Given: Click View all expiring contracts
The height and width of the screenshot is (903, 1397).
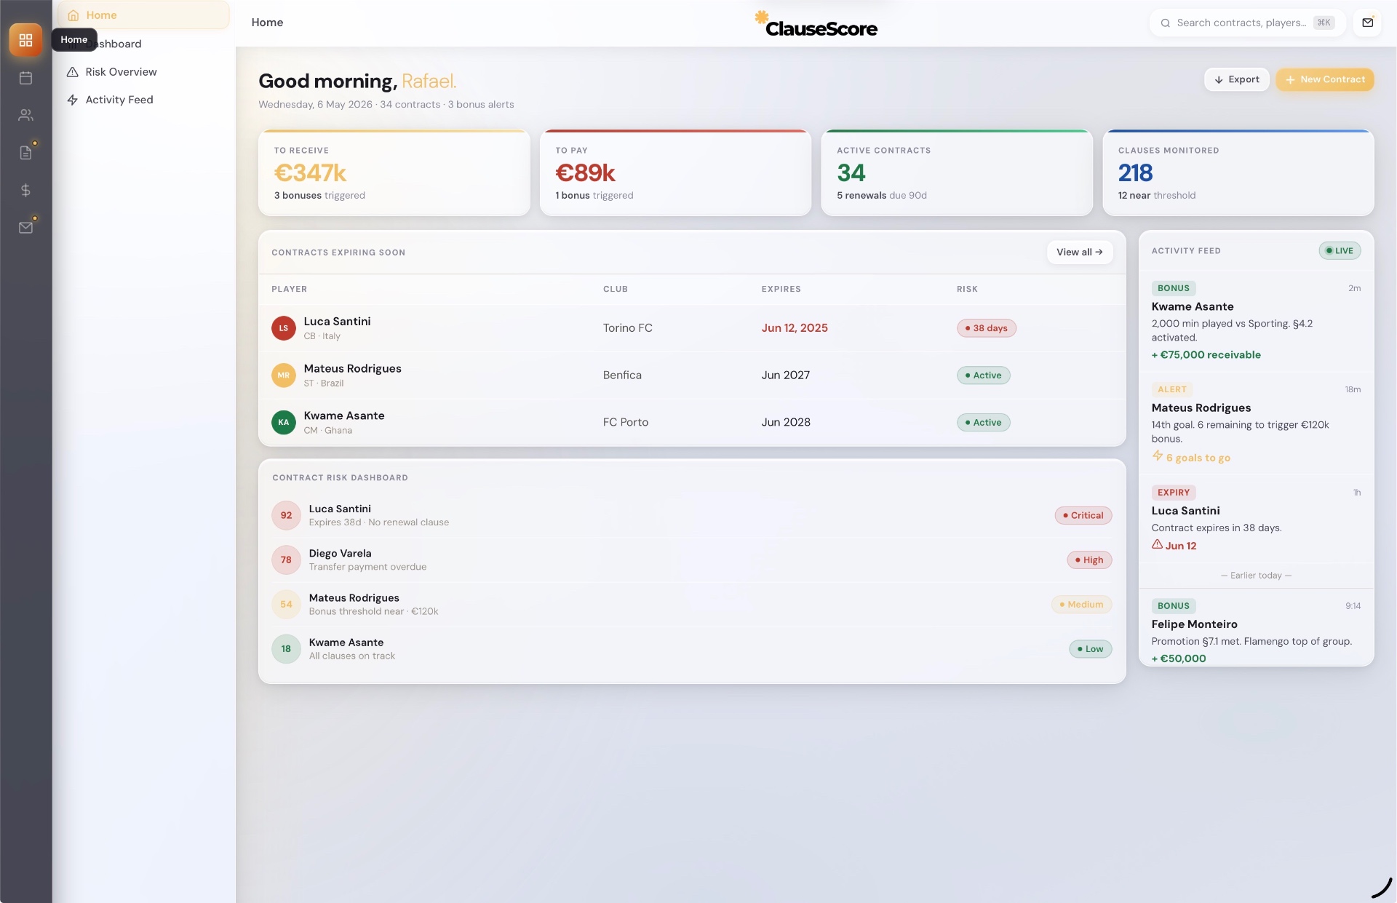Looking at the screenshot, I should (x=1080, y=252).
